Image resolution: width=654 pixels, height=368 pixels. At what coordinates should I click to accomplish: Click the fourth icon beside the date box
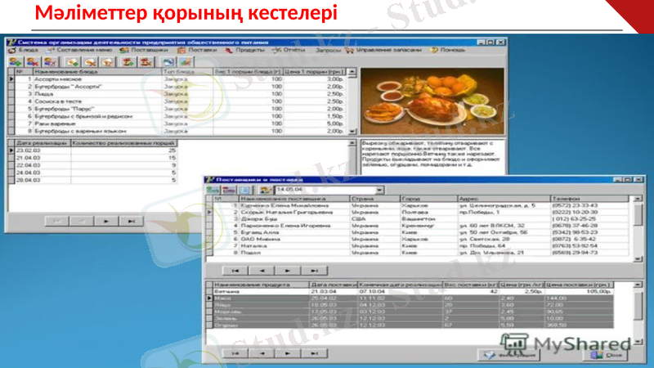point(265,190)
